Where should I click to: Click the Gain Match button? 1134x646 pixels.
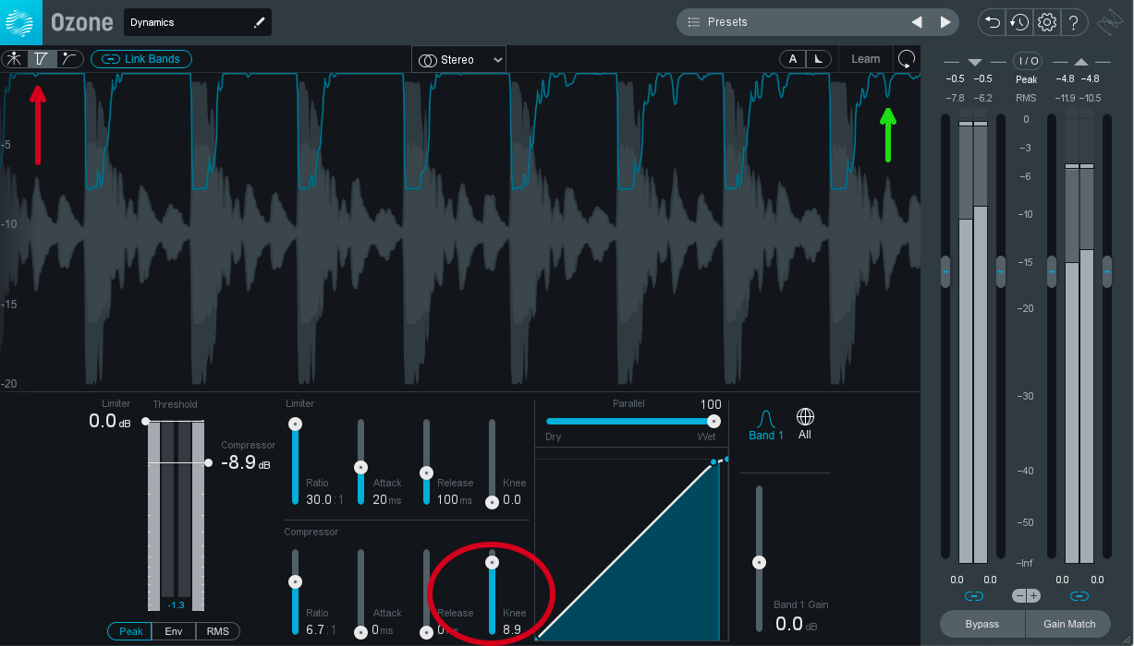[1069, 624]
